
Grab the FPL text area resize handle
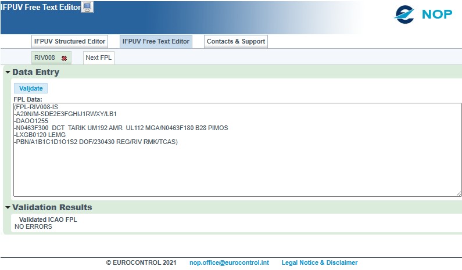[x=459, y=193]
